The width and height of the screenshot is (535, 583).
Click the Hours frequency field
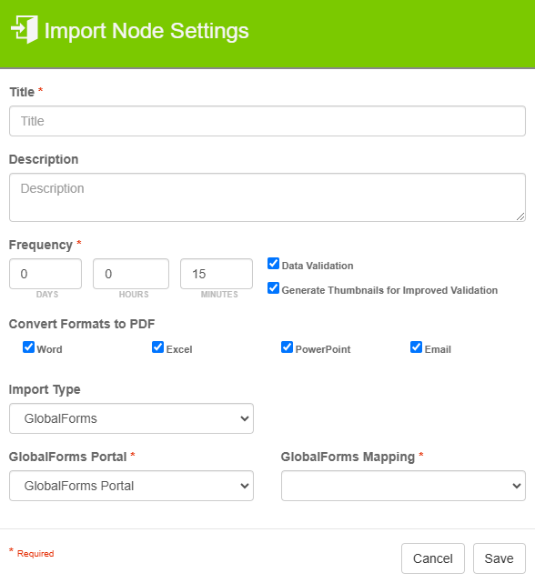coord(131,274)
